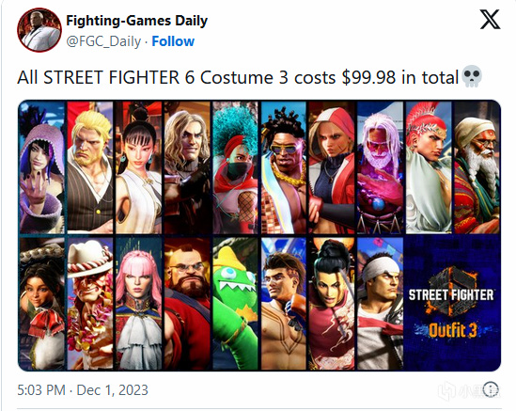Image resolution: width=516 pixels, height=411 pixels.
Task: Select the pink-haired woman portrait
Action: coord(138,303)
